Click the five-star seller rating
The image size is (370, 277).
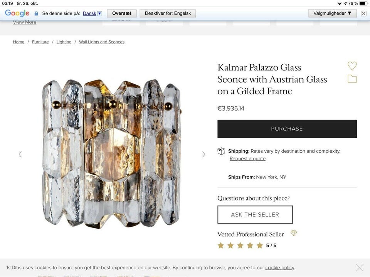(240, 245)
